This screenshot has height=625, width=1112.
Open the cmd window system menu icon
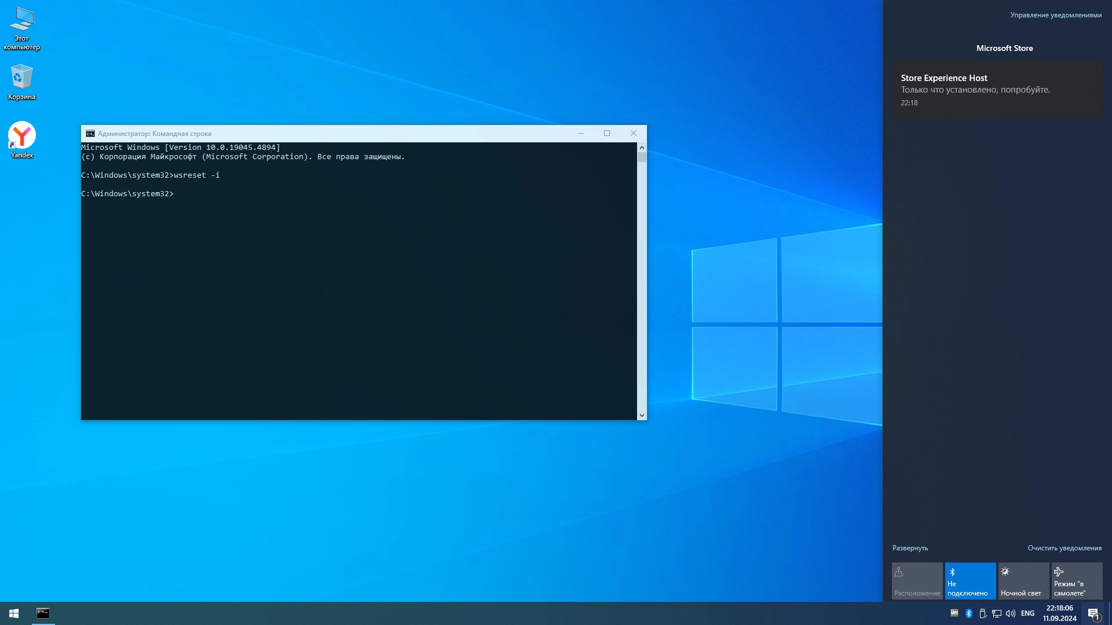point(90,134)
